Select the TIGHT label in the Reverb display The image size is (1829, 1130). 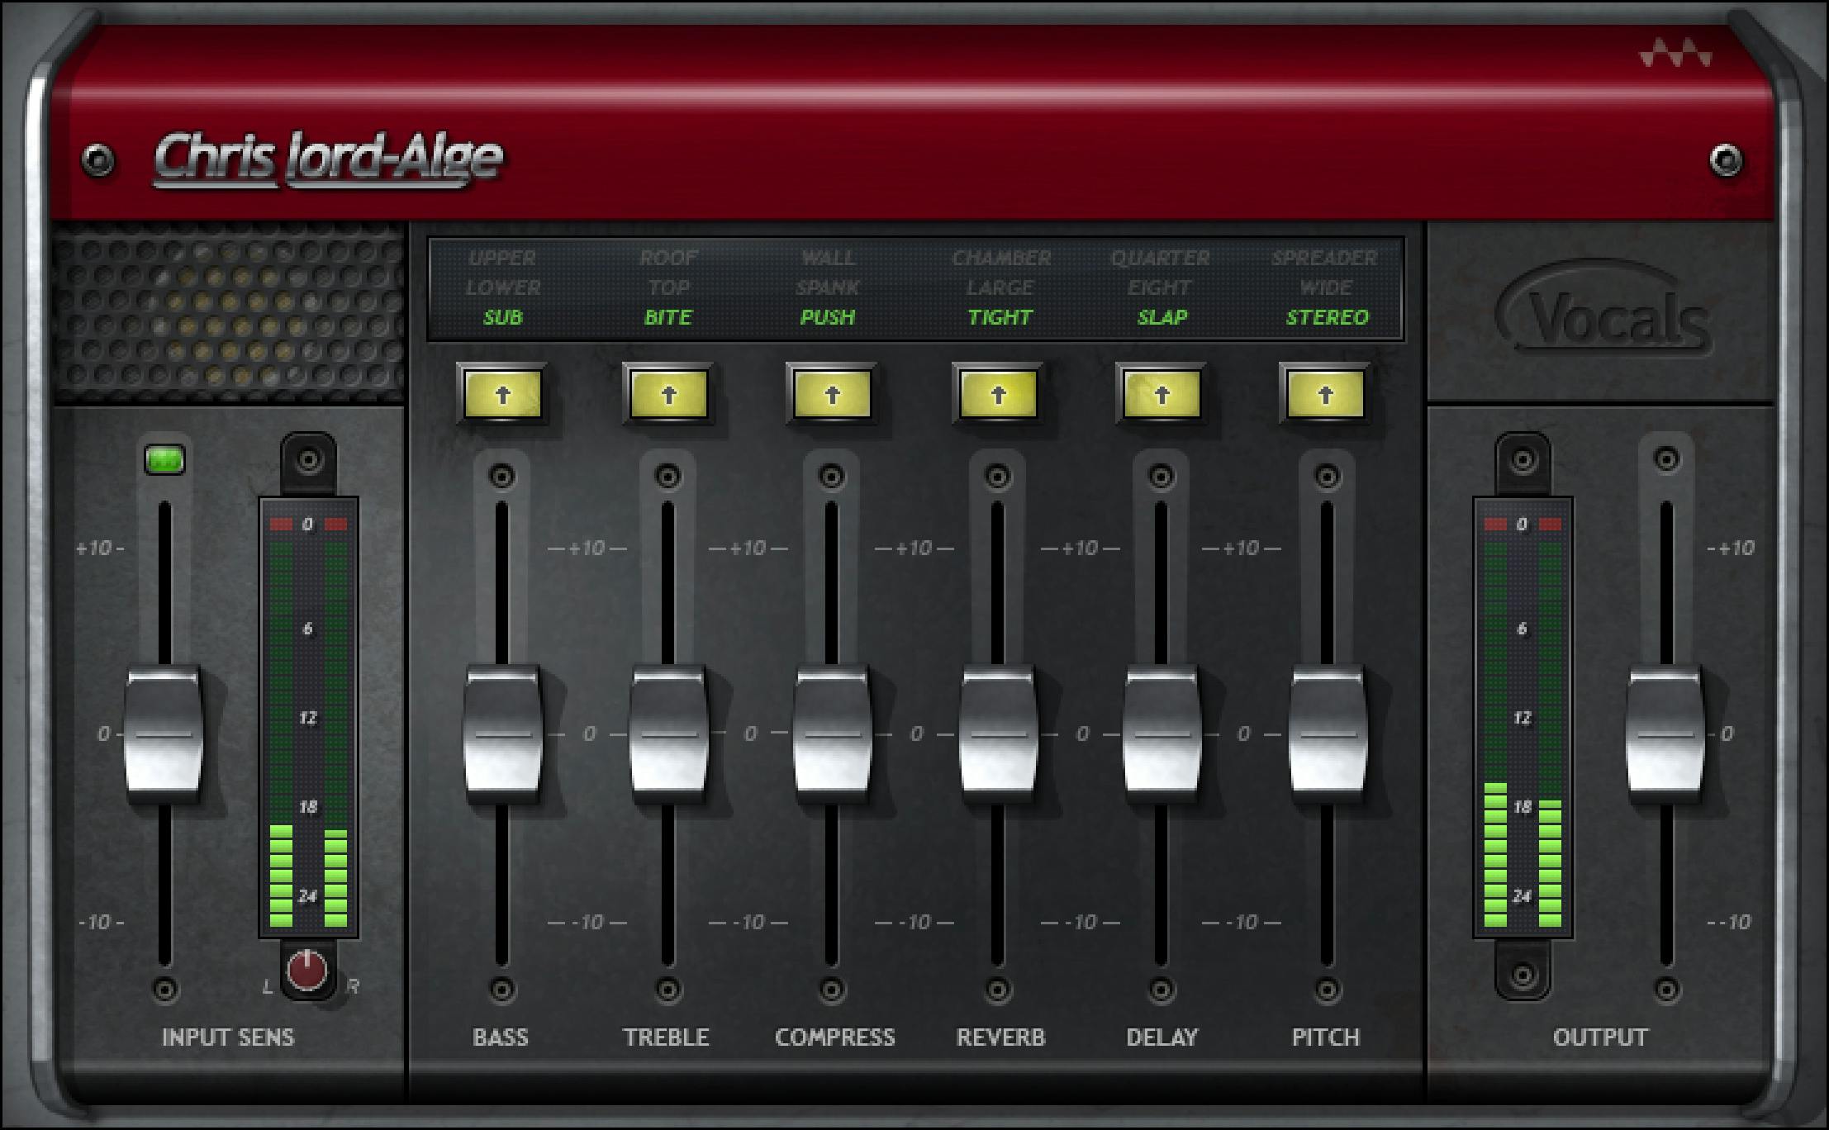[x=1001, y=318]
